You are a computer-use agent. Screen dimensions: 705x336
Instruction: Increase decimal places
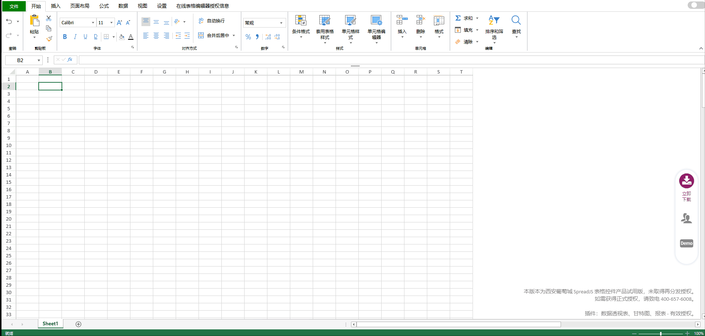click(x=268, y=36)
